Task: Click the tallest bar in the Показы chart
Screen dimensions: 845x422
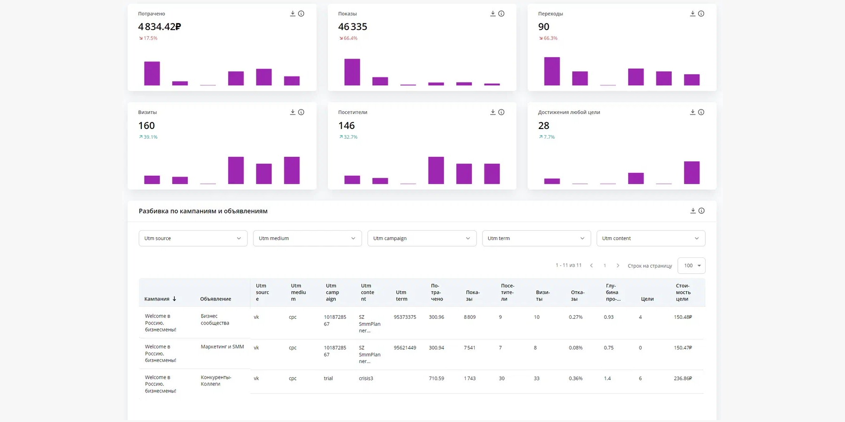Action: pos(352,71)
